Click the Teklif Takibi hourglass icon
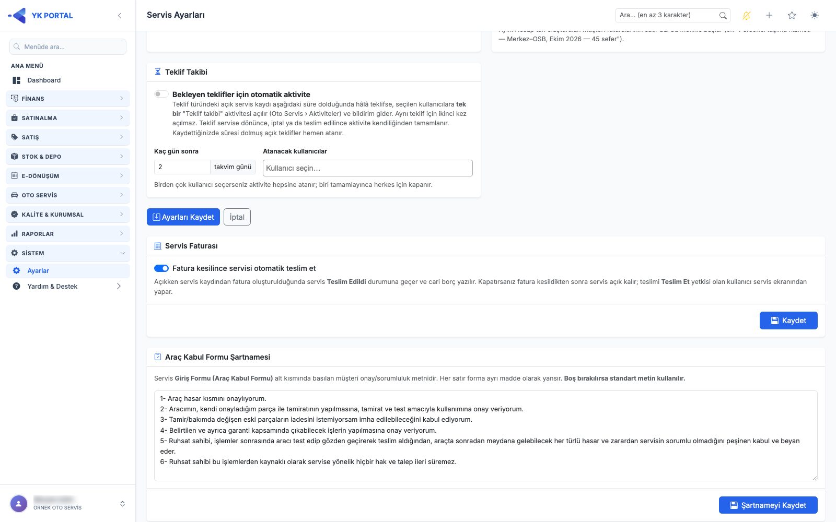Image resolution: width=836 pixels, height=522 pixels. [158, 72]
